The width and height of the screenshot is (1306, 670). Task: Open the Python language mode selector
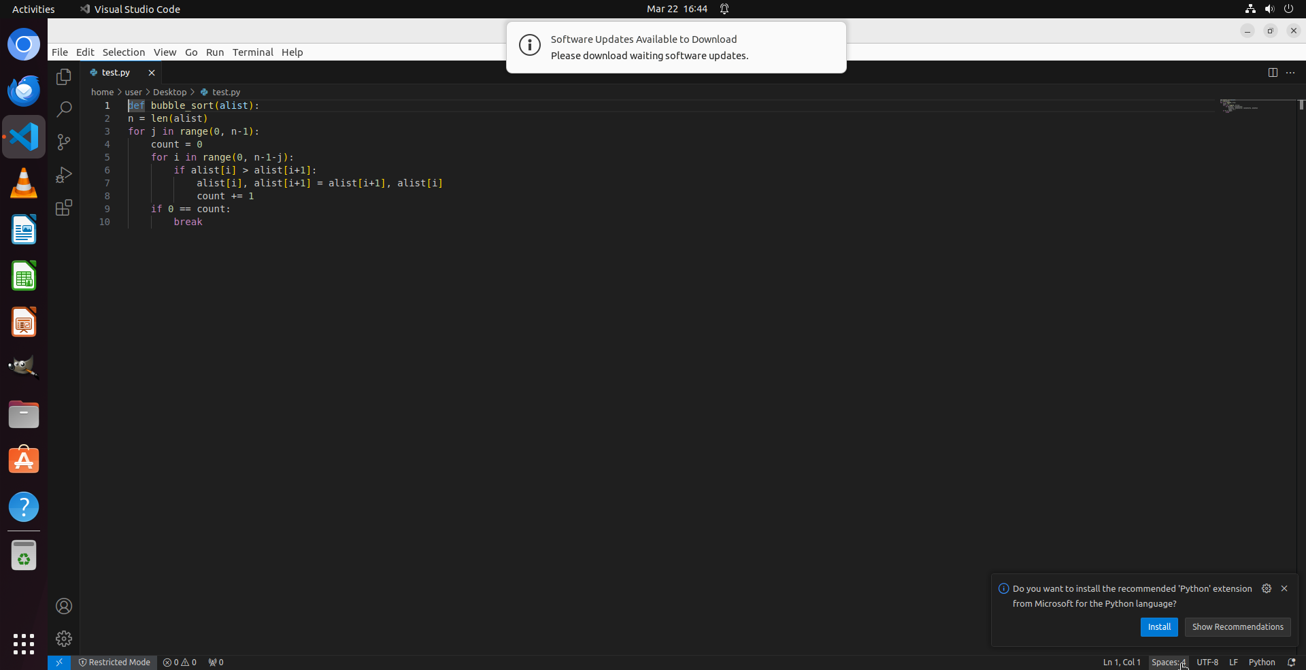click(1263, 662)
